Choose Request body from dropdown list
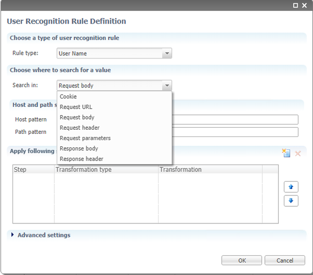Viewport: 313px width, 275px height. coord(114,117)
